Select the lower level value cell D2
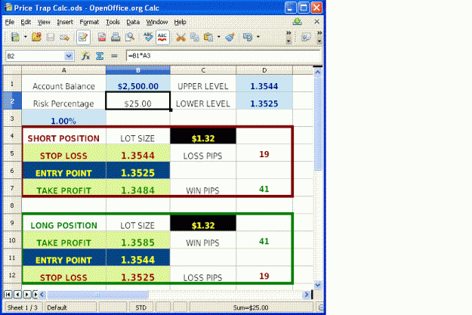This screenshot has height=315, width=472. click(264, 101)
